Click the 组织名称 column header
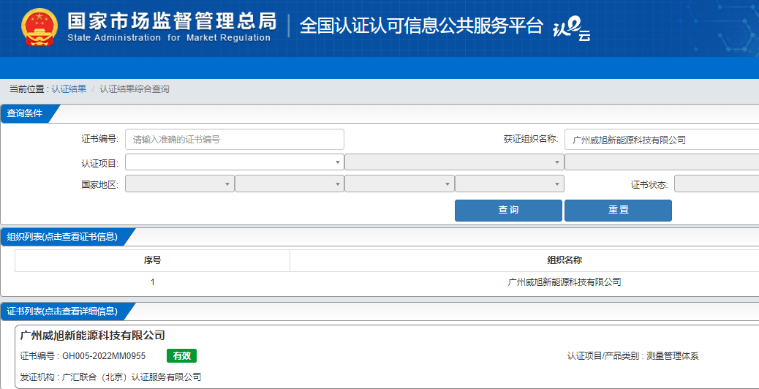This screenshot has height=389, width=759. click(564, 260)
